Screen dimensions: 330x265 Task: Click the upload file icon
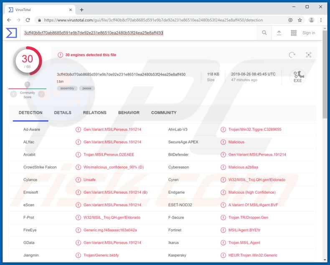pos(279,33)
